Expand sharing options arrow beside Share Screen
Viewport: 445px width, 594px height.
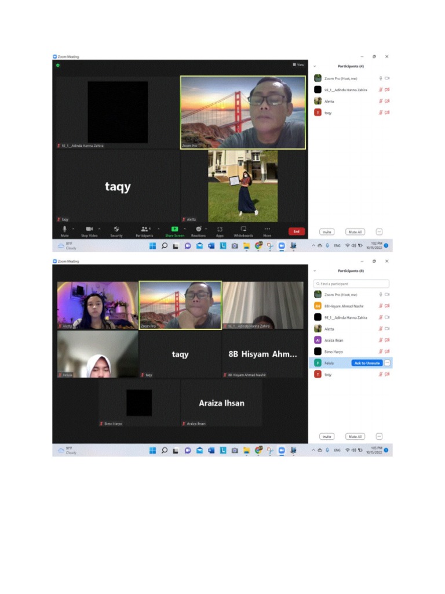(x=185, y=229)
